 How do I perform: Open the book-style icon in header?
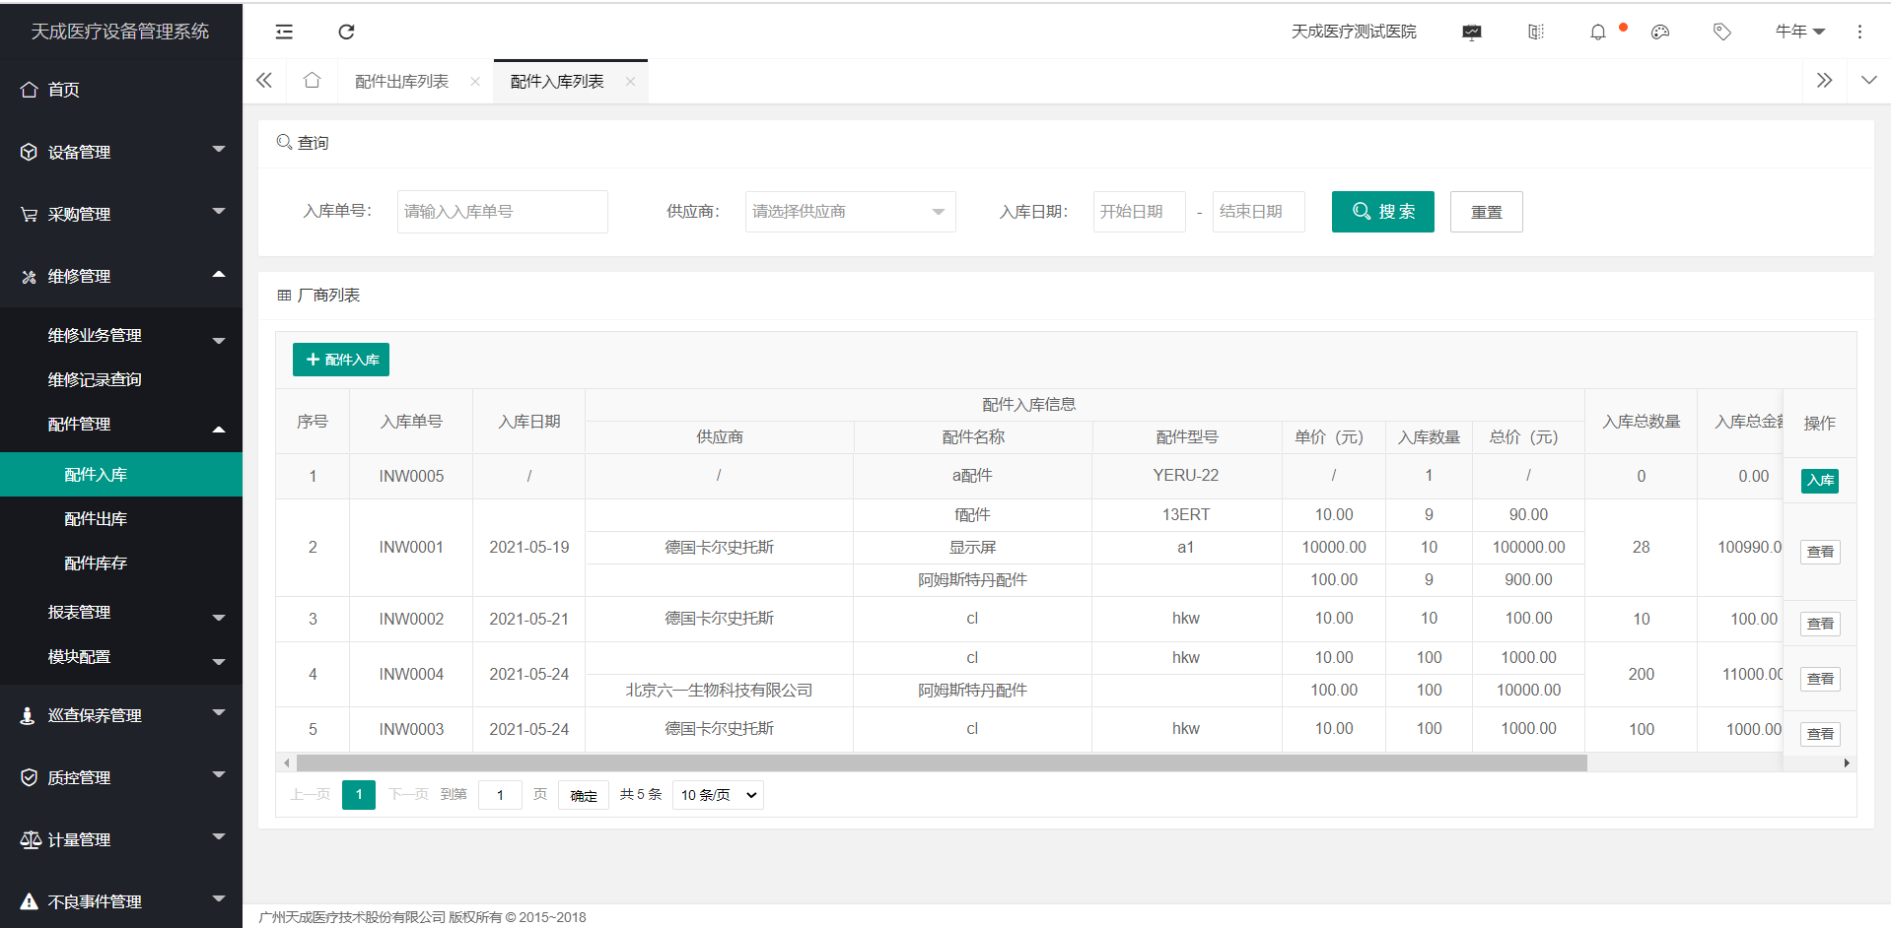click(x=1536, y=32)
